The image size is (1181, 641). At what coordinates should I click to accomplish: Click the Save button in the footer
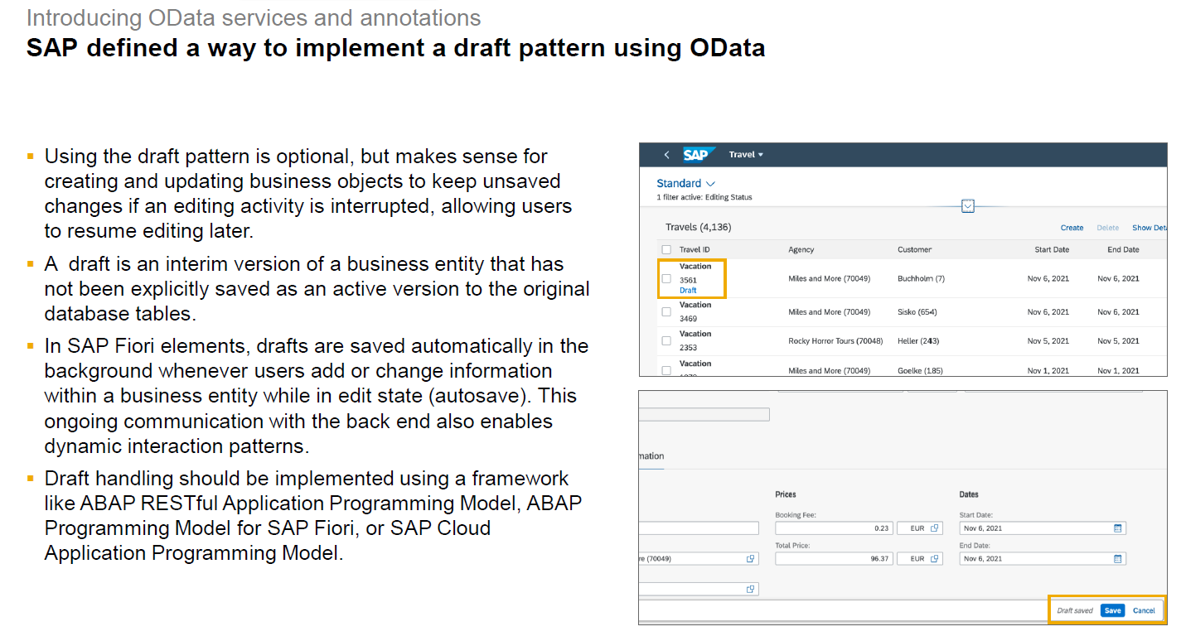[x=1112, y=610]
